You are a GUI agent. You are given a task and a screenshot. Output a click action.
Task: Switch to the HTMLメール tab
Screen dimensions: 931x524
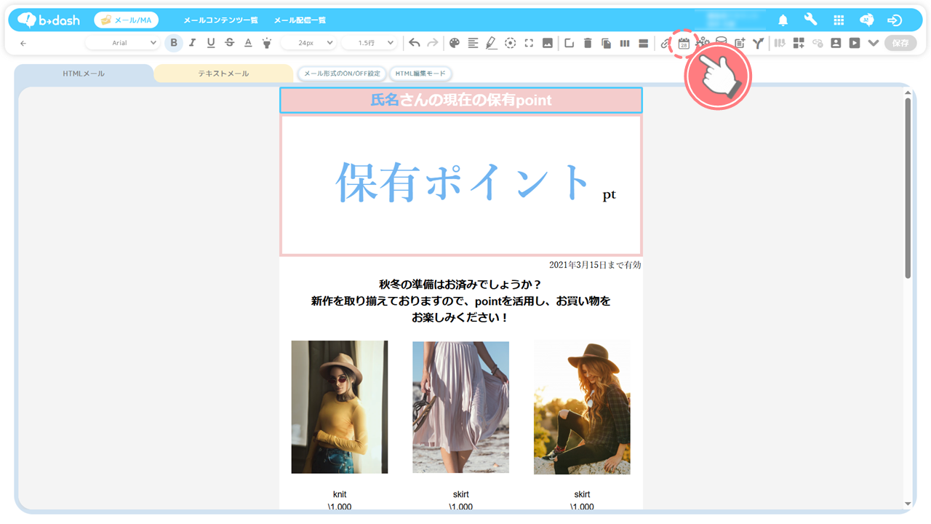point(84,74)
